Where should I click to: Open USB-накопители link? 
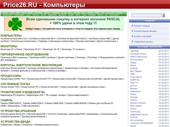[30, 106]
